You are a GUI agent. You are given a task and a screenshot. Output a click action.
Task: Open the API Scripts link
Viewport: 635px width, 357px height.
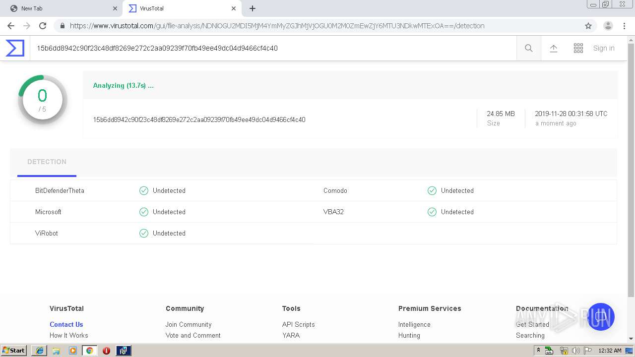299,324
